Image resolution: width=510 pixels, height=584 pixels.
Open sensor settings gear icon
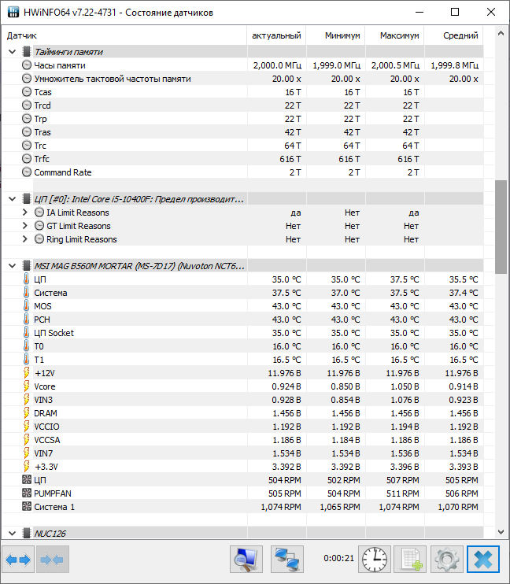click(447, 560)
